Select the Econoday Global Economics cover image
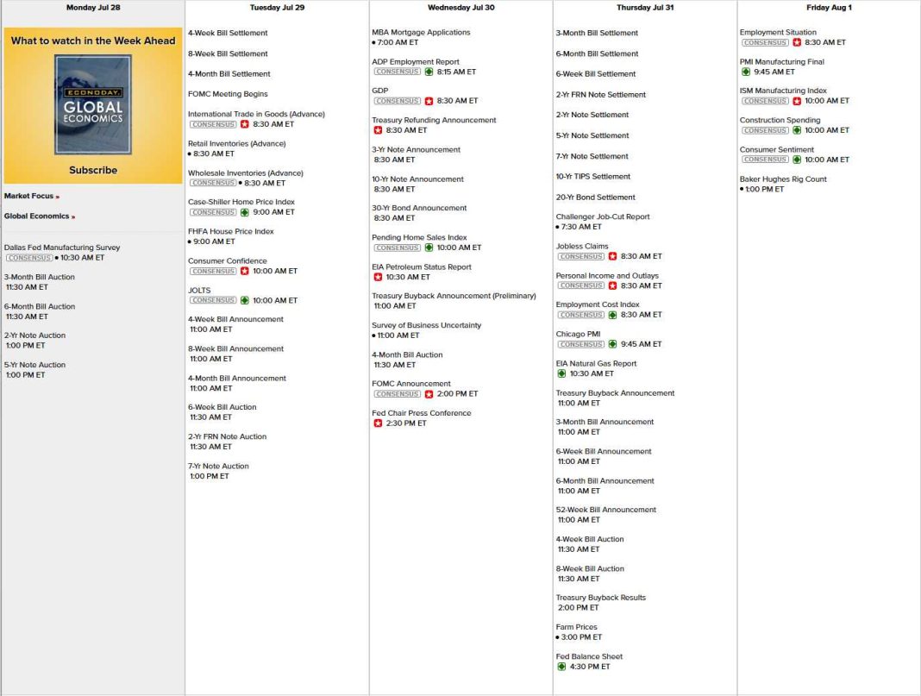 coord(93,104)
